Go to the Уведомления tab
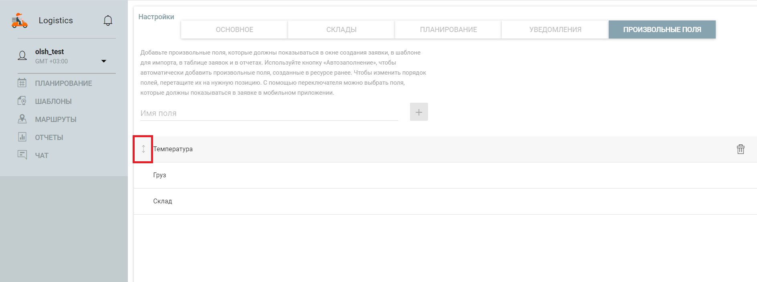Image resolution: width=757 pixels, height=282 pixels. [555, 30]
